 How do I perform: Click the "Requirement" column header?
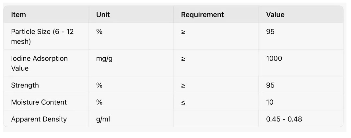pos(202,15)
